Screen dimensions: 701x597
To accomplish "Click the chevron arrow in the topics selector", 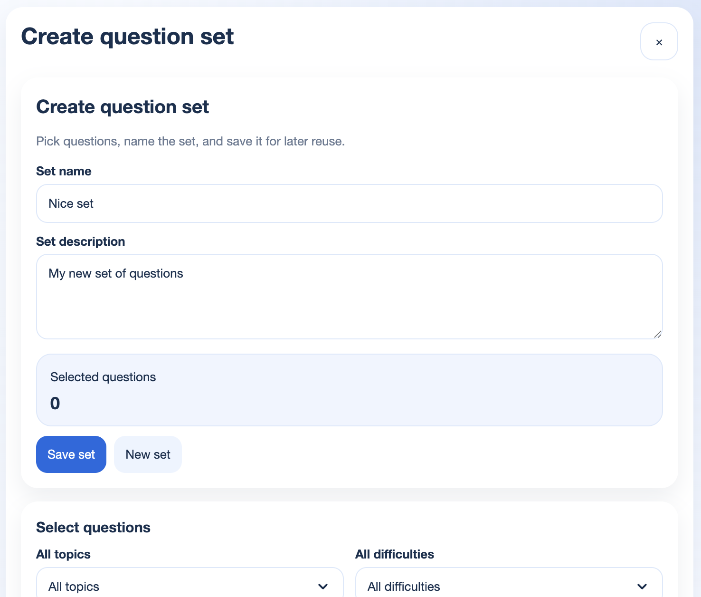I will 323,586.
